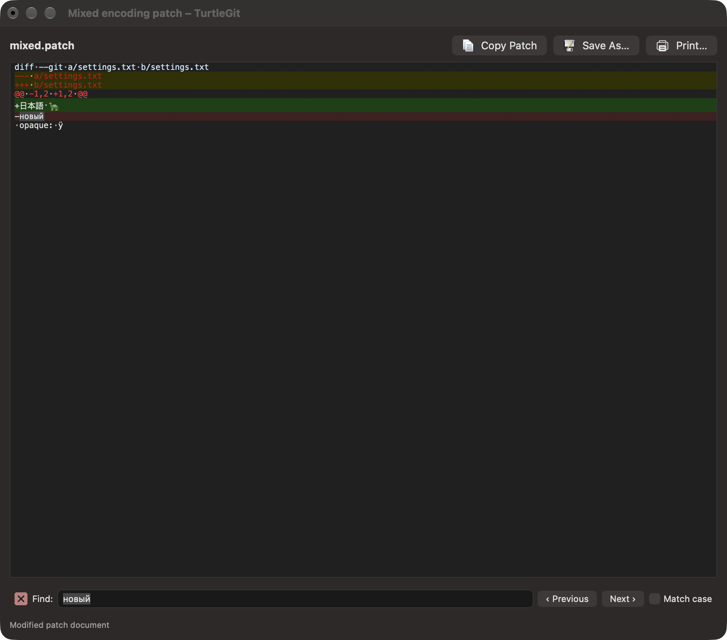Click the 'Find:' label

pos(42,599)
